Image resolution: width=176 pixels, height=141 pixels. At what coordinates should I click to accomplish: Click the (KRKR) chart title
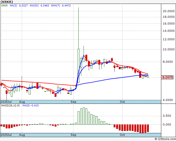pos(7,2)
